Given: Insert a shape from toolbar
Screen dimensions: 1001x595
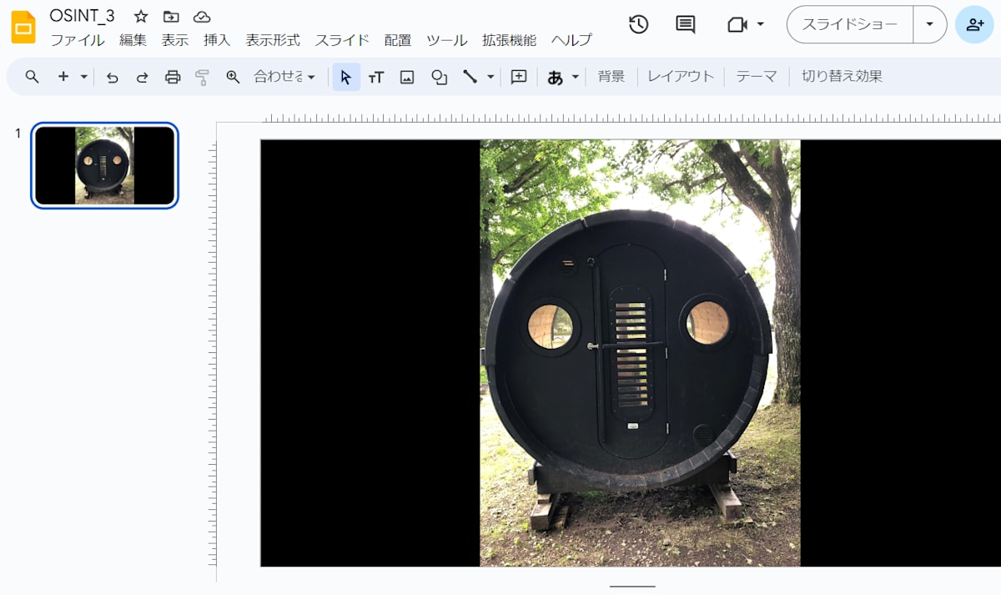Looking at the screenshot, I should click(439, 77).
